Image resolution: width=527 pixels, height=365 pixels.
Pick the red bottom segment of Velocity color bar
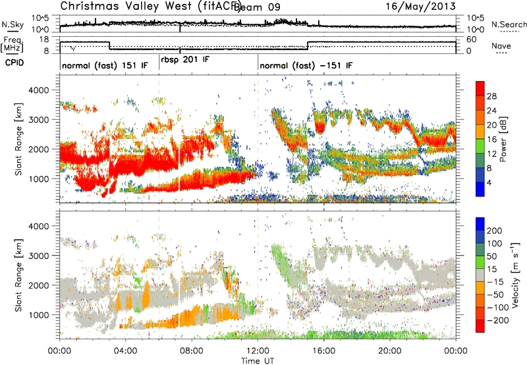click(x=480, y=326)
